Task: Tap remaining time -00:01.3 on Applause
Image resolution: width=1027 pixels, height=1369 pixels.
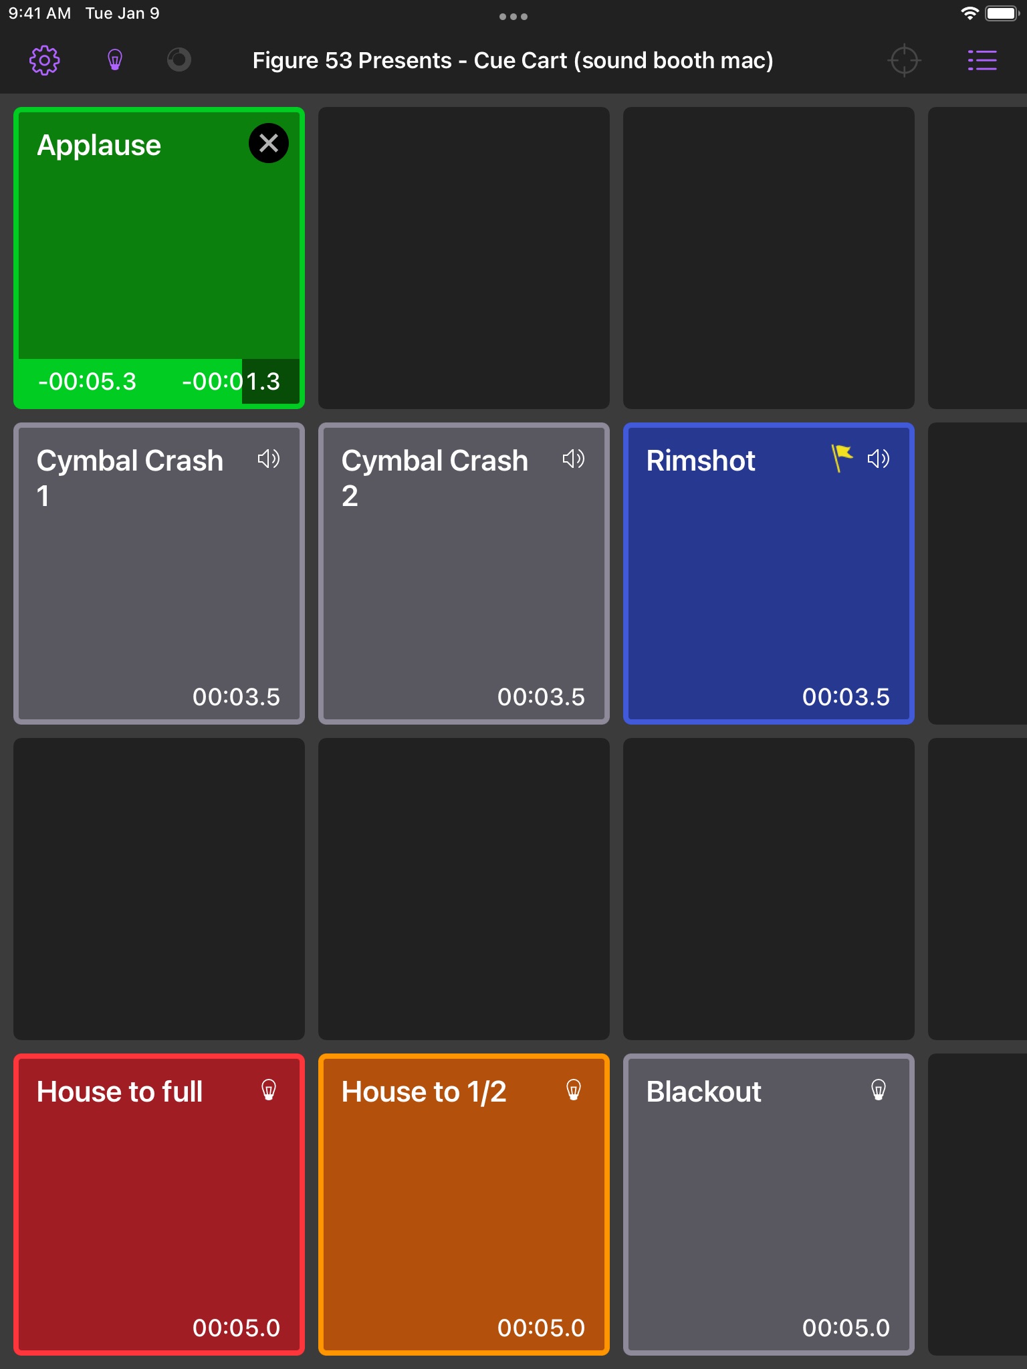Action: coord(231,382)
